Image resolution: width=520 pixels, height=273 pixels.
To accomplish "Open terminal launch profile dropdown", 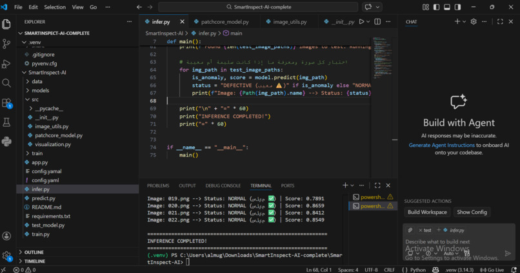I will (x=352, y=185).
